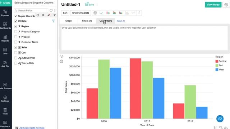Click the Untitled-1 report title
This screenshot has height=129, width=230.
[x=71, y=5]
